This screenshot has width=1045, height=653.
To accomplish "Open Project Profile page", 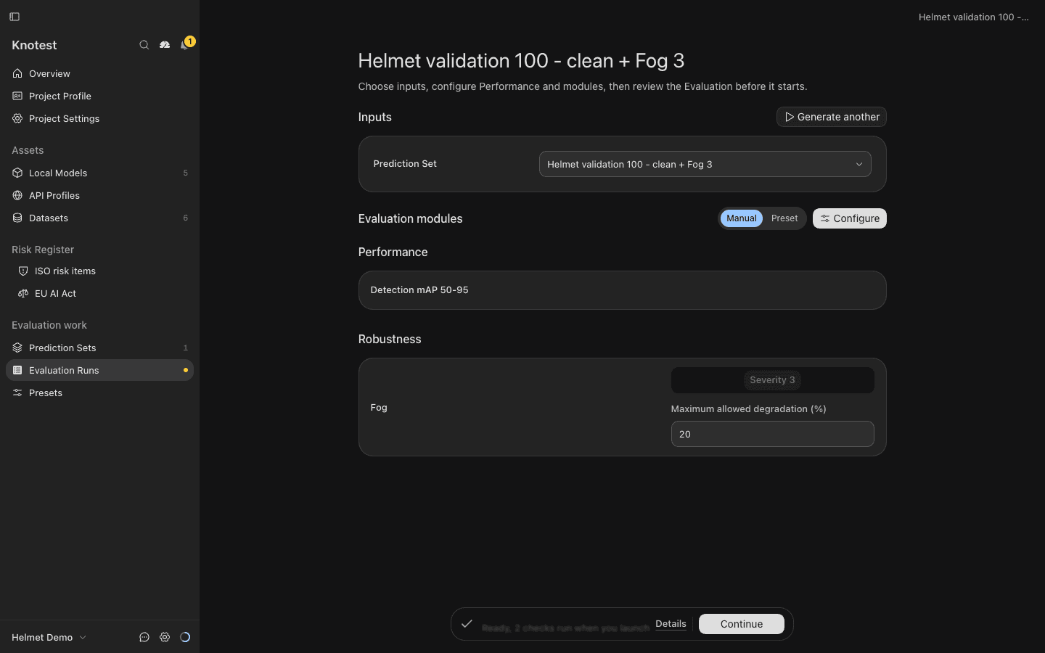I will 99,96.
